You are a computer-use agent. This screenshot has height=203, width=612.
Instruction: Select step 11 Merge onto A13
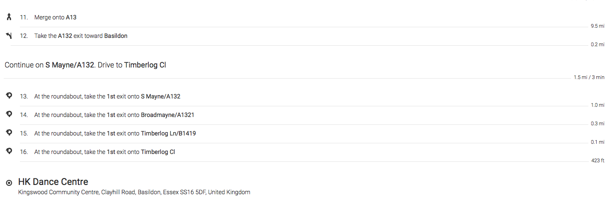point(55,18)
